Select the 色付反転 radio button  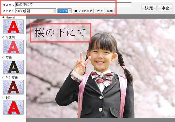click(3, 78)
